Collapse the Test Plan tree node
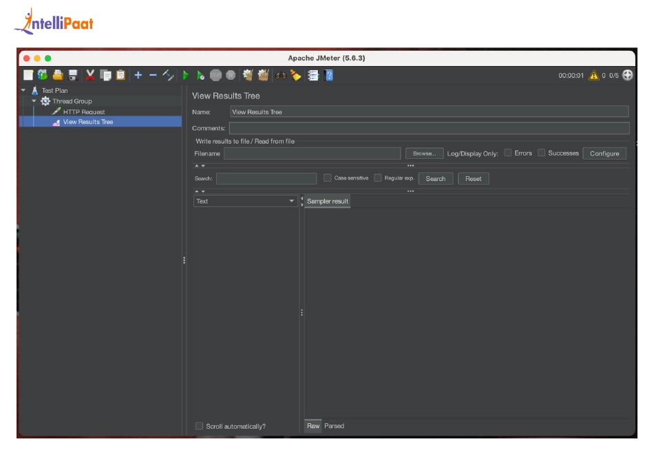The width and height of the screenshot is (654, 457). tap(24, 90)
